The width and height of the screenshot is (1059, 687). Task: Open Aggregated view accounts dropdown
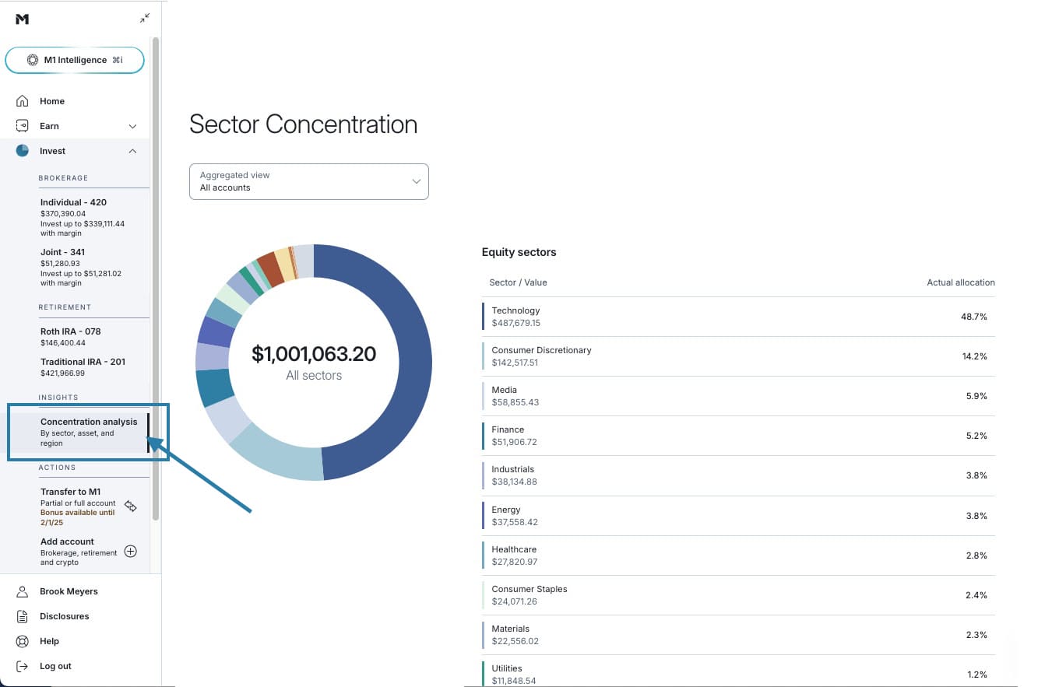click(x=308, y=181)
